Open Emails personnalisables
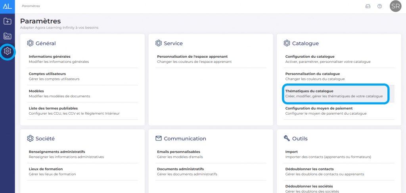This screenshot has height=193, width=406. (x=178, y=152)
